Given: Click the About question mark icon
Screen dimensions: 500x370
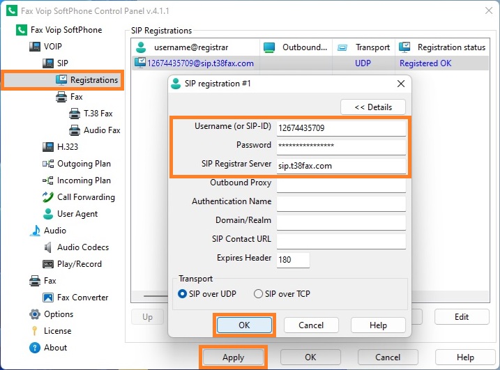Looking at the screenshot, I should [x=35, y=348].
